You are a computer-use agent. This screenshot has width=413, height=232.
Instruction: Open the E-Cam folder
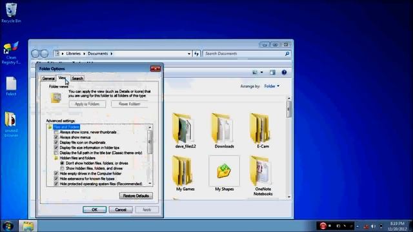coord(263,131)
